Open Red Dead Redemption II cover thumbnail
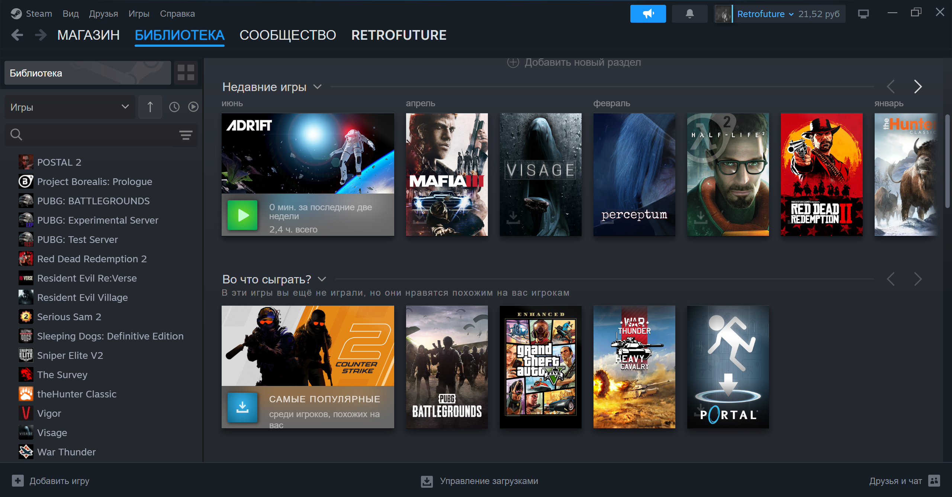Image resolution: width=952 pixels, height=497 pixels. 822,175
